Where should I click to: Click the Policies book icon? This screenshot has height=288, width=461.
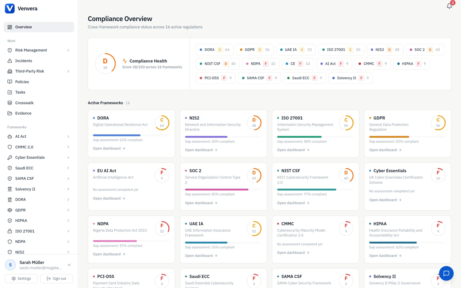point(10,82)
